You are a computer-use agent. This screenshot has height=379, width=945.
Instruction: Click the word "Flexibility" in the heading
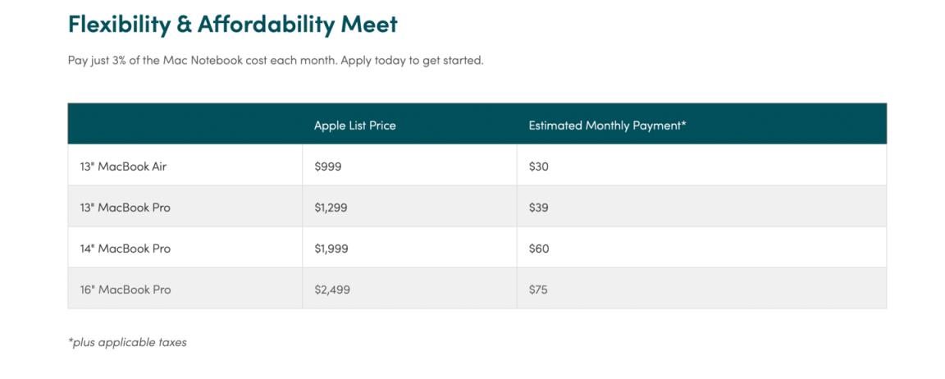click(x=118, y=25)
